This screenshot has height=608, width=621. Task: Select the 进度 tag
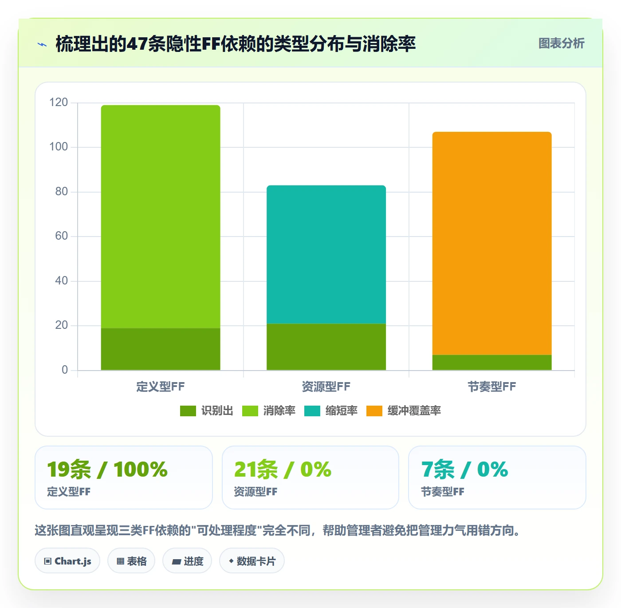click(187, 561)
